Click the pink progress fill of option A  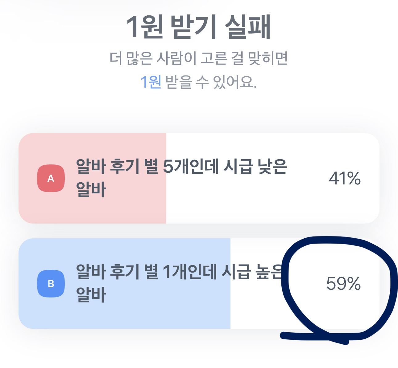[x=123, y=209]
